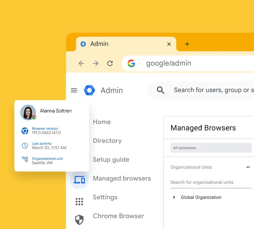Click the Admin hexagon logo
The height and width of the screenshot is (229, 254).
point(89,90)
